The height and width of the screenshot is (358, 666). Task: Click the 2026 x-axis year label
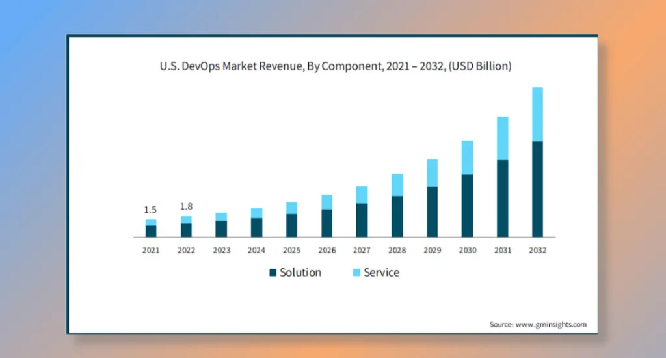pyautogui.click(x=326, y=251)
